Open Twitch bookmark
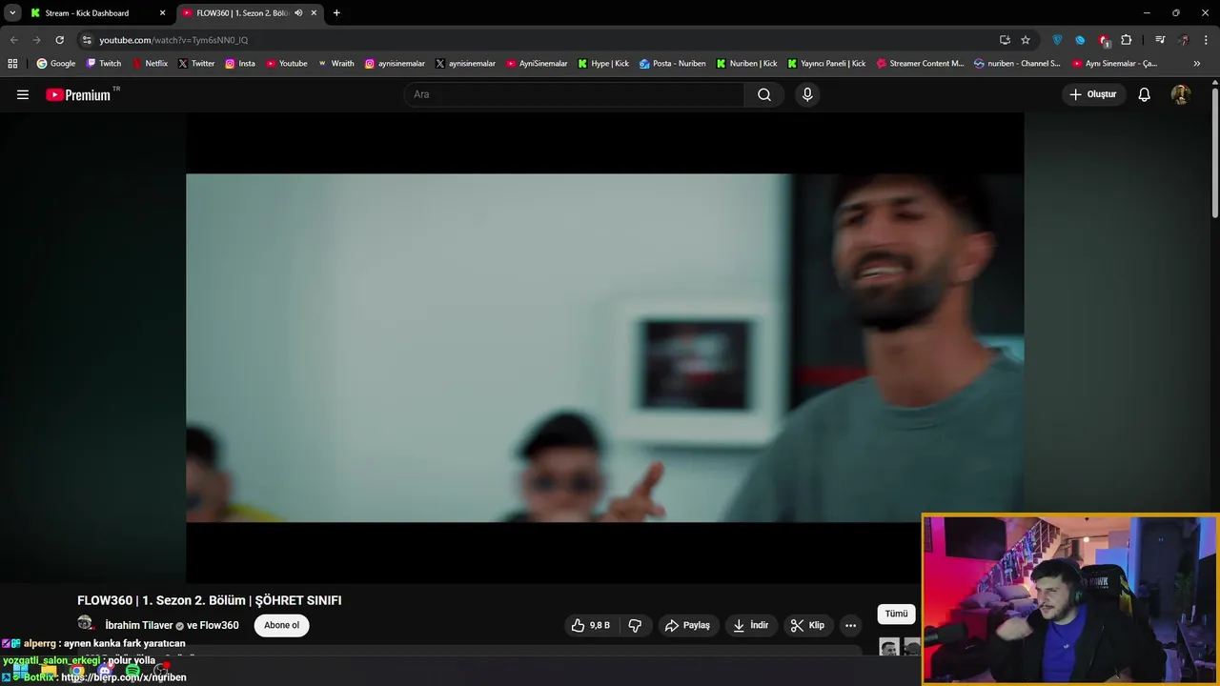Image resolution: width=1220 pixels, height=686 pixels. pyautogui.click(x=104, y=64)
